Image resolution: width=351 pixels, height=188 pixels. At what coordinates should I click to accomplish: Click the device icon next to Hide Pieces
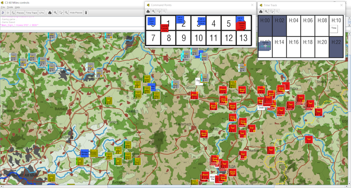pyautogui.click(x=86, y=13)
